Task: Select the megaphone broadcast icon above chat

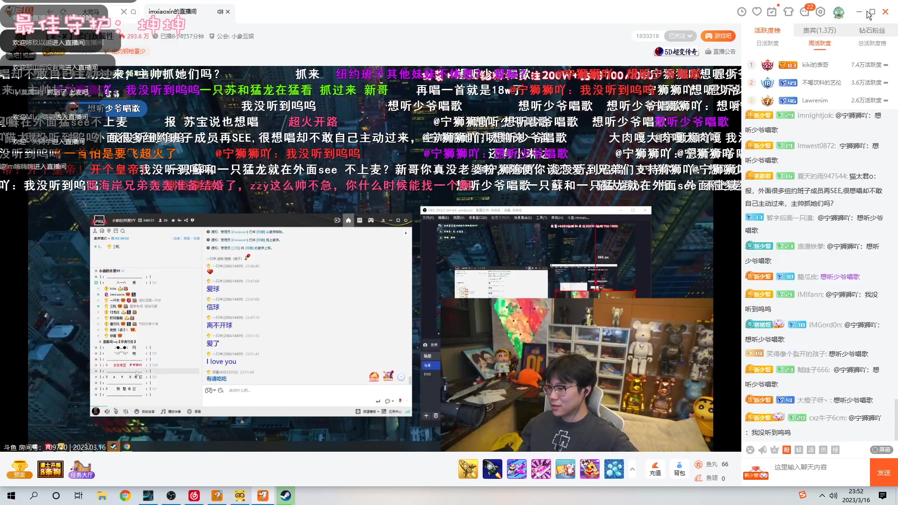Action: coord(761,450)
